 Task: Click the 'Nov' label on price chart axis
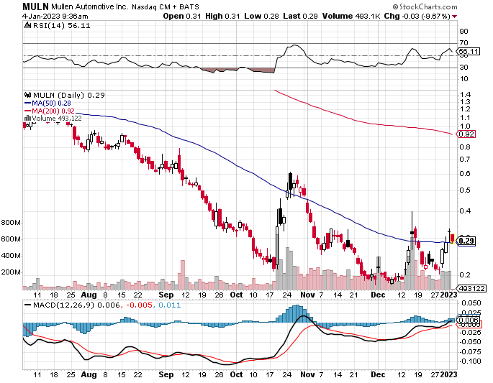307,295
